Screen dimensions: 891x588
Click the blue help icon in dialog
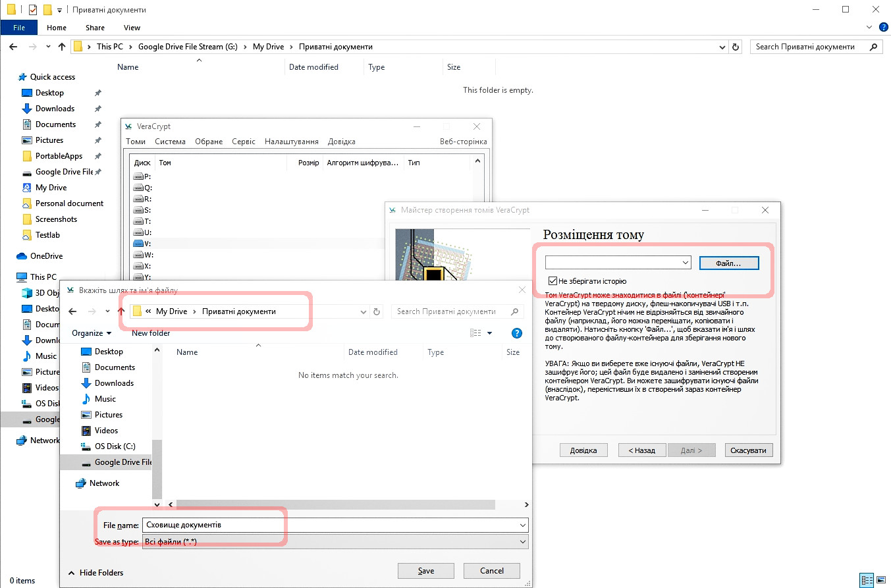[x=517, y=333]
